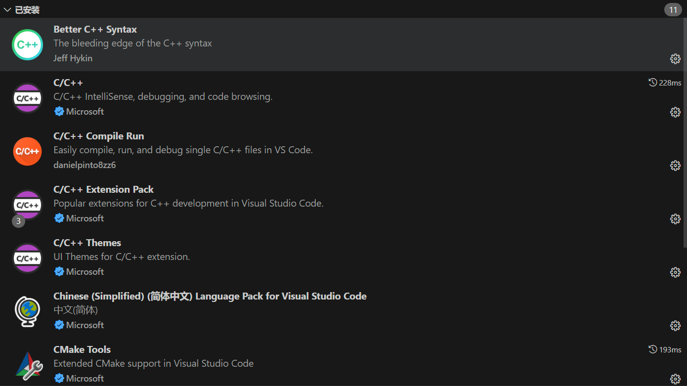Click the Better C++ Syntax extension icon
This screenshot has width=687, height=386.
(x=27, y=44)
